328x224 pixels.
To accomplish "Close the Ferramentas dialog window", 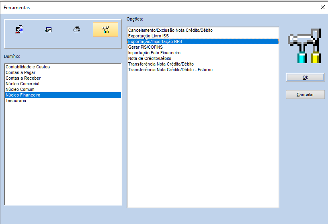I will (x=322, y=7).
